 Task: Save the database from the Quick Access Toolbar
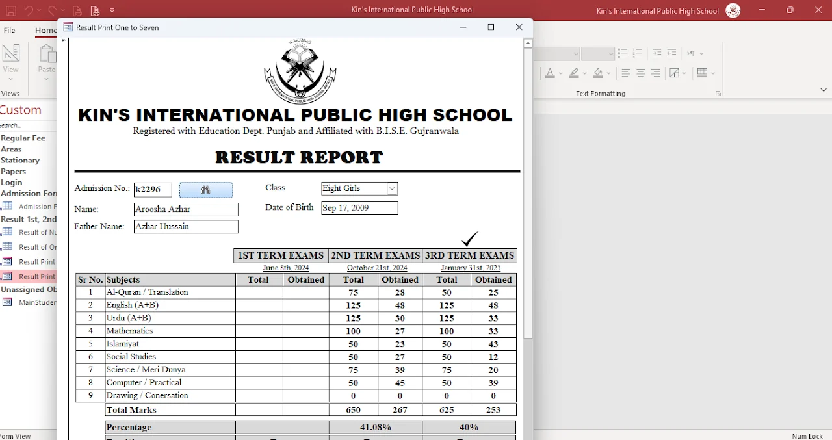(11, 10)
